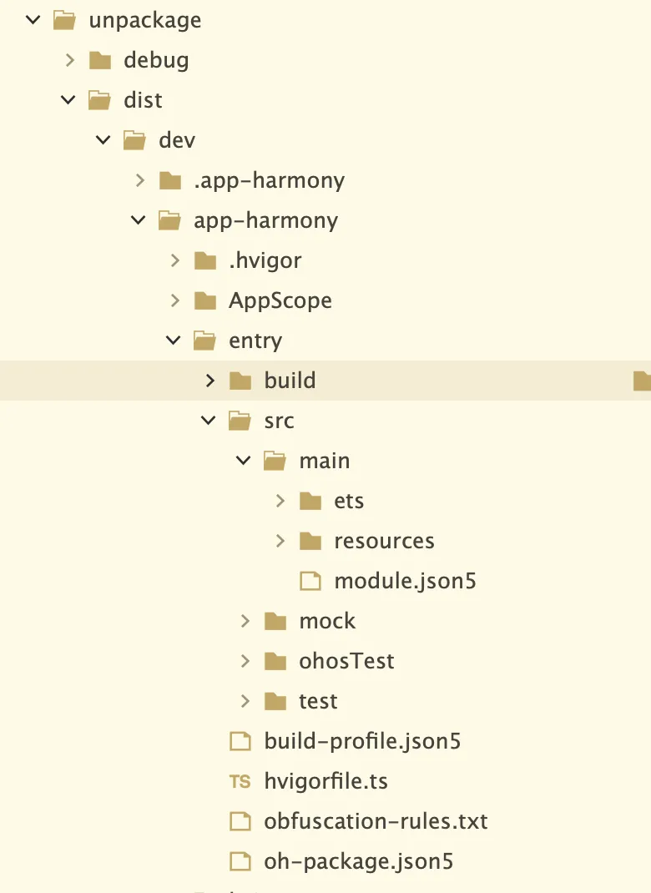Click the folder icon of .hvigor
This screenshot has height=893, width=651.
tap(205, 261)
